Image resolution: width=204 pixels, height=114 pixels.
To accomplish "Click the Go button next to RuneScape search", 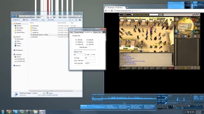I will tap(161, 15).
